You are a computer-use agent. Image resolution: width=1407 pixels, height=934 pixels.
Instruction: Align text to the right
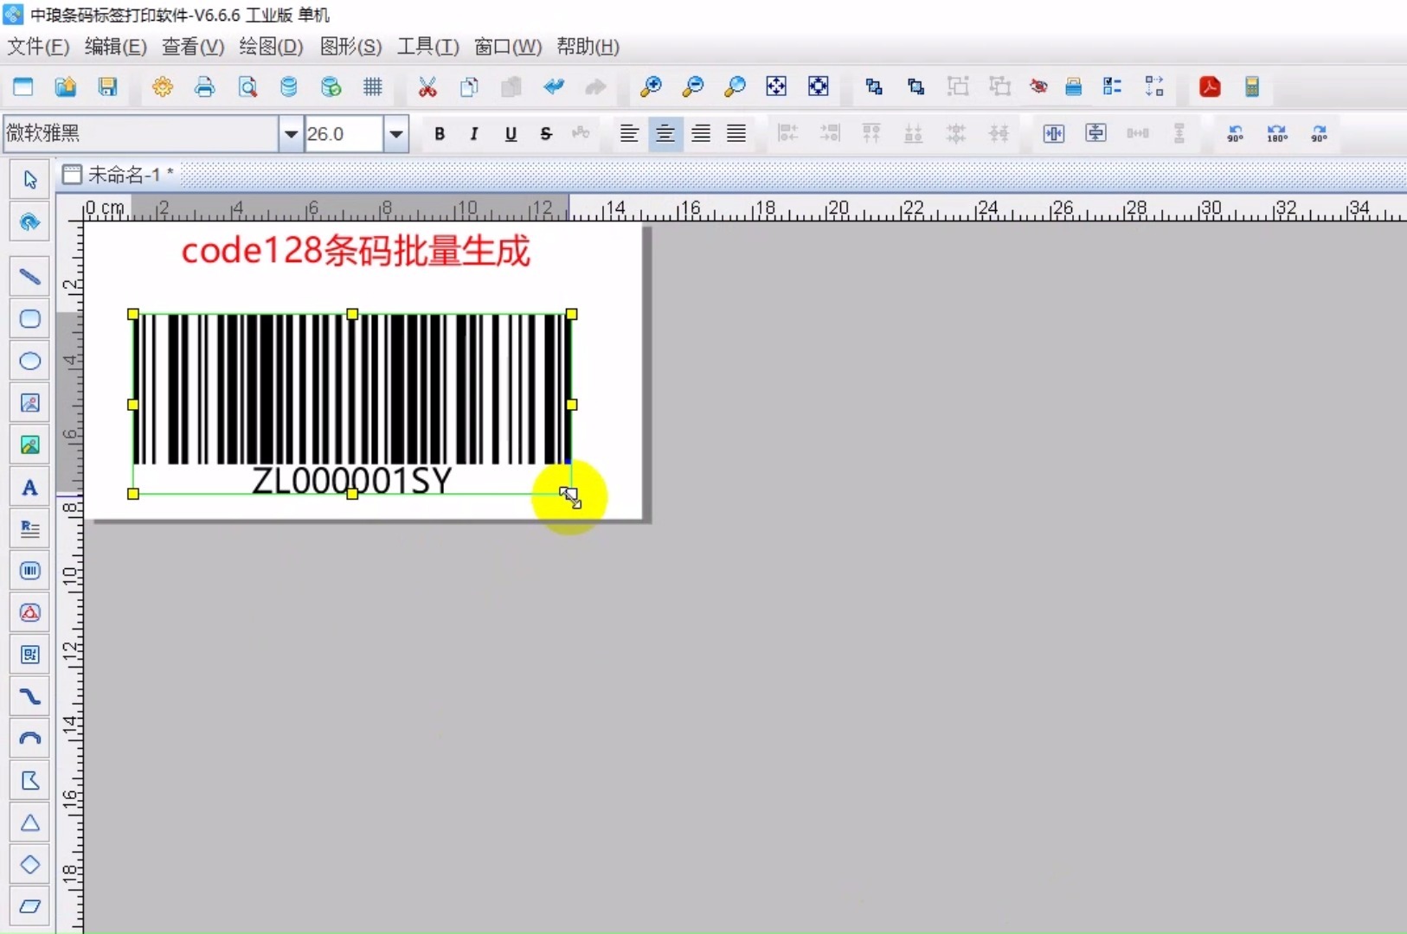click(x=701, y=134)
